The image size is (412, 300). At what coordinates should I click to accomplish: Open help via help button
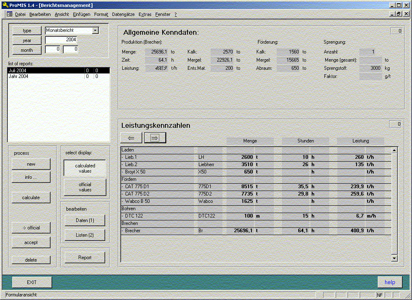390,282
